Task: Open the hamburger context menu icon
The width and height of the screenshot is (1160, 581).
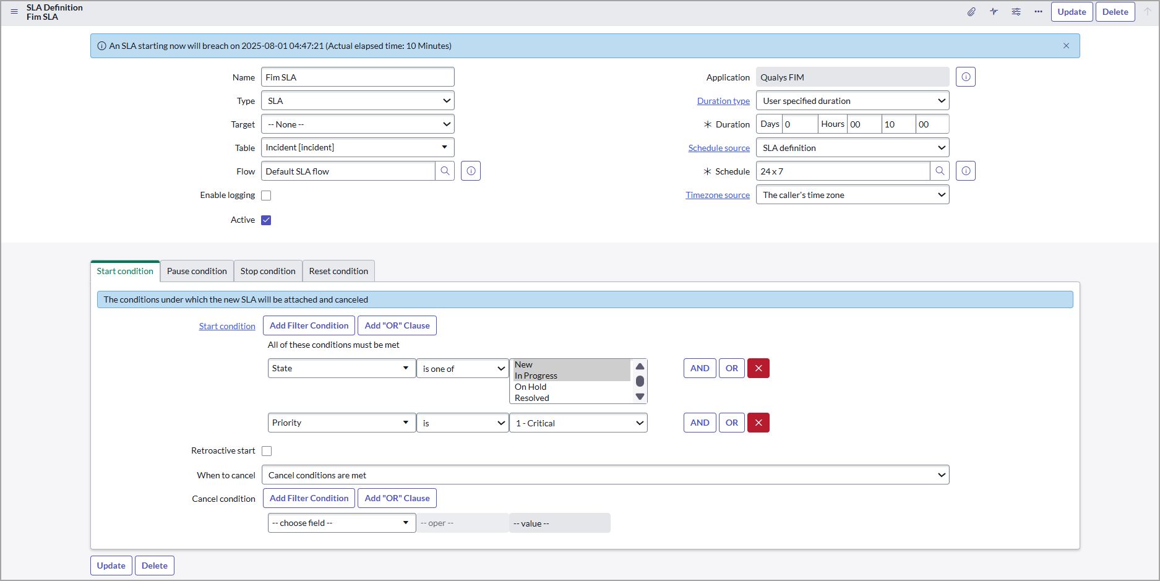Action: click(x=14, y=12)
